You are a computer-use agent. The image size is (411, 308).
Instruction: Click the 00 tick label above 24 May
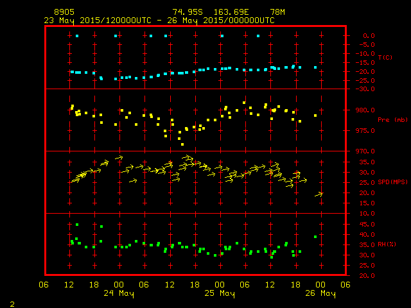coord(119,285)
